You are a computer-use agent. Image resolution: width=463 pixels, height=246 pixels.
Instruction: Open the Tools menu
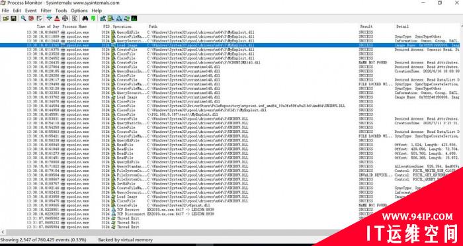[61, 11]
